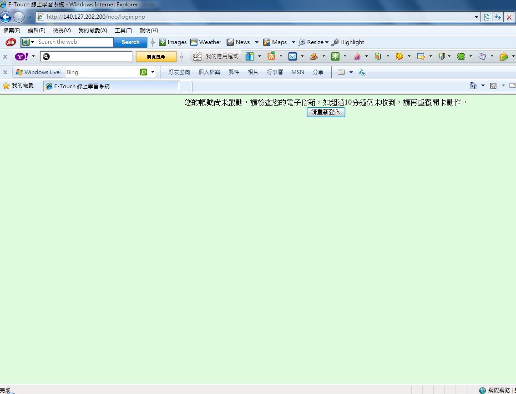The height and width of the screenshot is (394, 516).
Task: Click the 請重新登入 button
Action: (326, 112)
